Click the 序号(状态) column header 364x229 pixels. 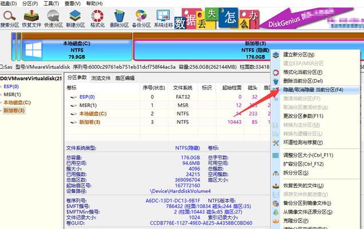pyautogui.click(x=154, y=88)
